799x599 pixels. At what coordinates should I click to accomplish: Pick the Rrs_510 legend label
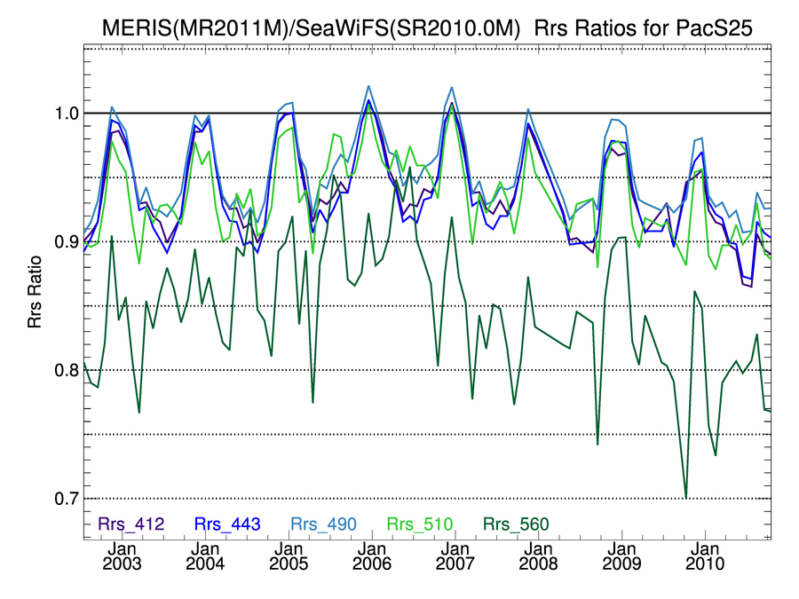click(x=420, y=524)
